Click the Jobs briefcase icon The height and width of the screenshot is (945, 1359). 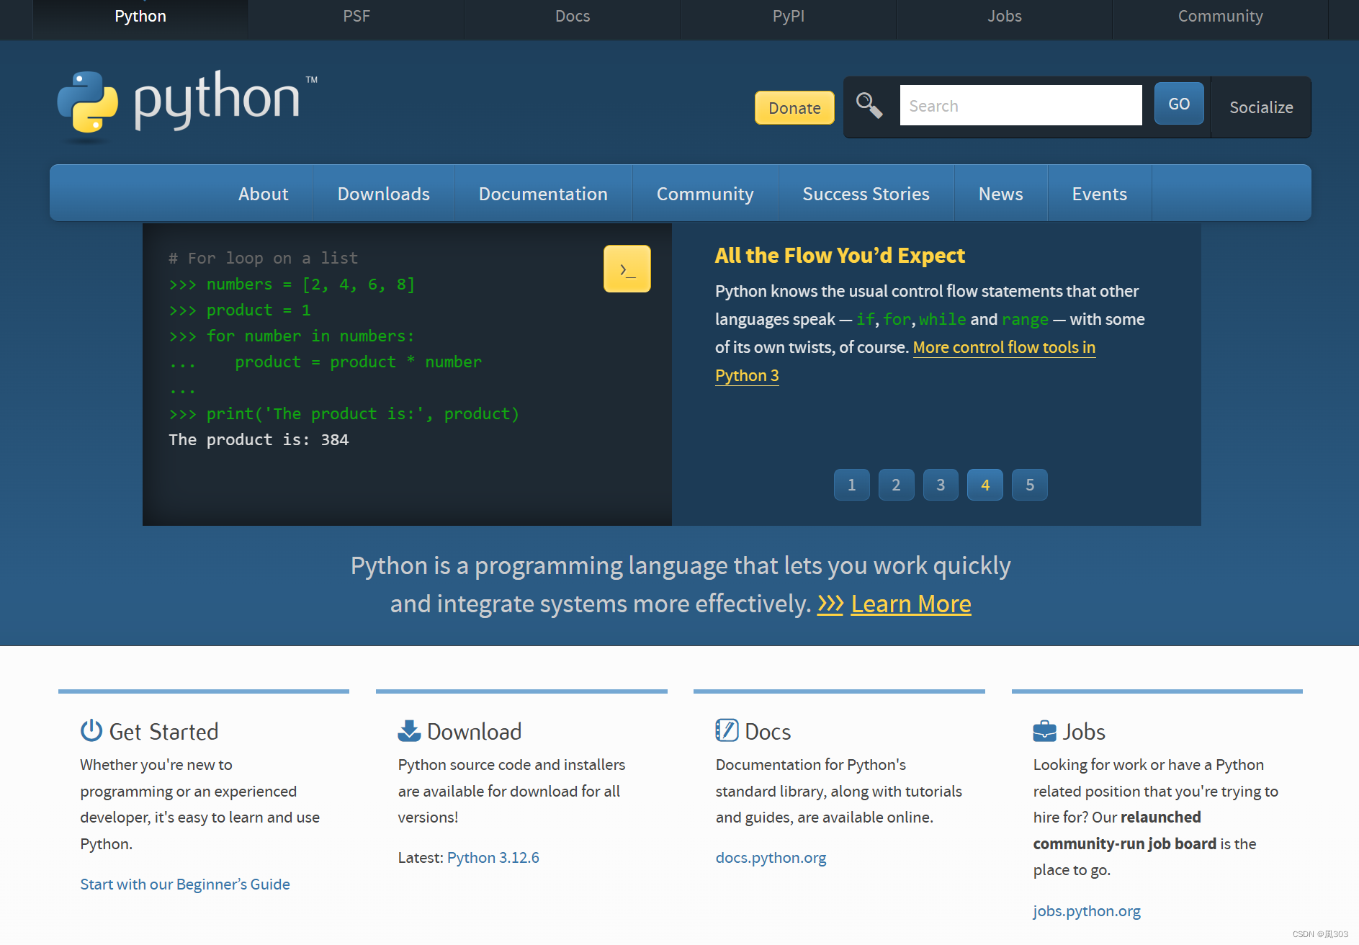1044,731
